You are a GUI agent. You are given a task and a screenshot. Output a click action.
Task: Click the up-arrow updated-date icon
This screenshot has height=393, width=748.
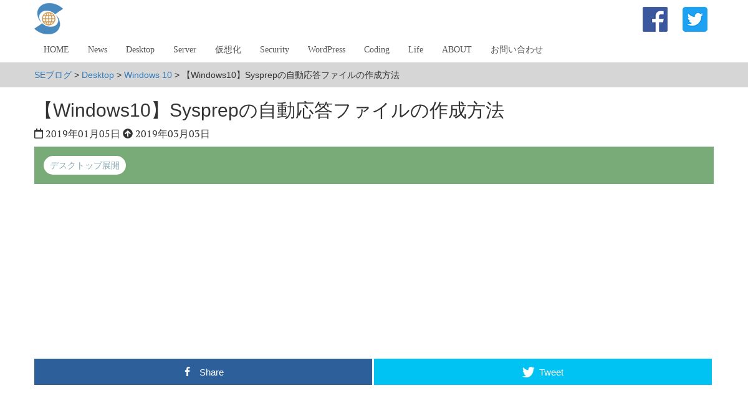128,133
